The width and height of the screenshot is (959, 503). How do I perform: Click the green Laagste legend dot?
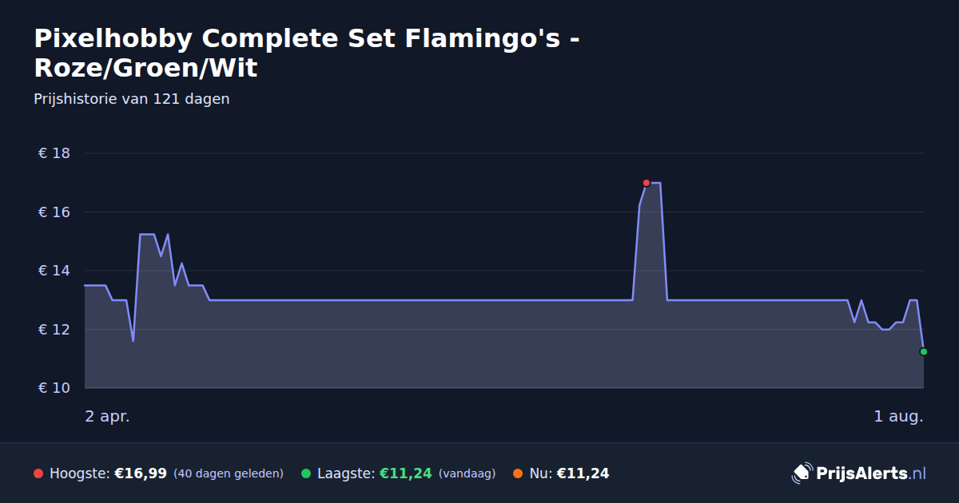pyautogui.click(x=306, y=473)
